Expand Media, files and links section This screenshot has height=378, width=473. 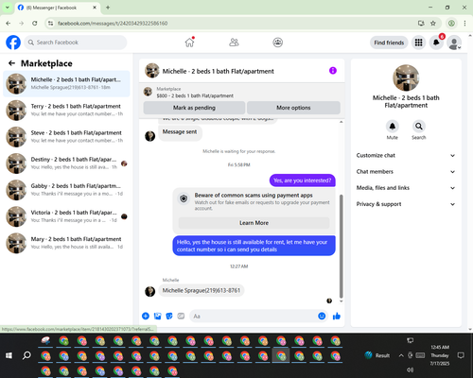click(406, 188)
